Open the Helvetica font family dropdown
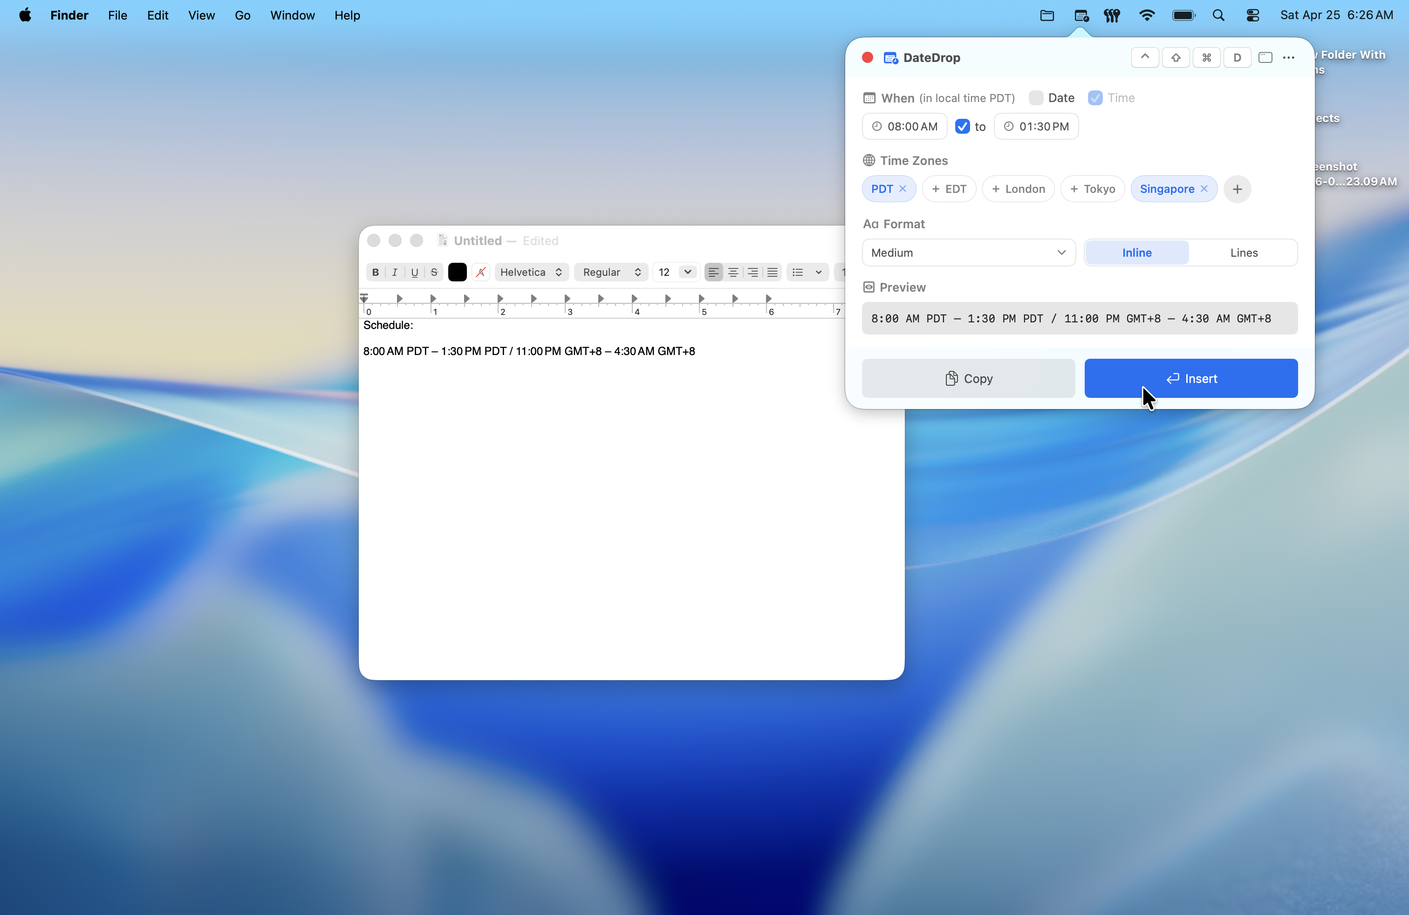 [531, 272]
